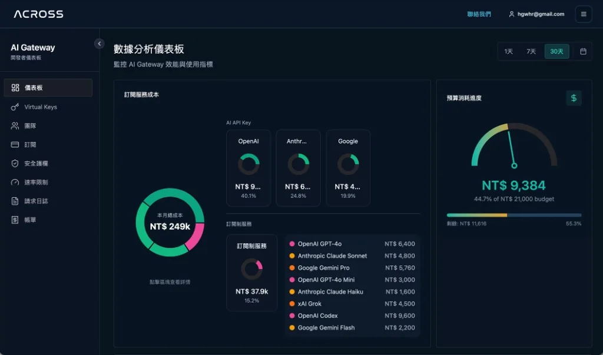This screenshot has height=355, width=603.
Task: Click the ACROSS logo
Action: tap(38, 14)
